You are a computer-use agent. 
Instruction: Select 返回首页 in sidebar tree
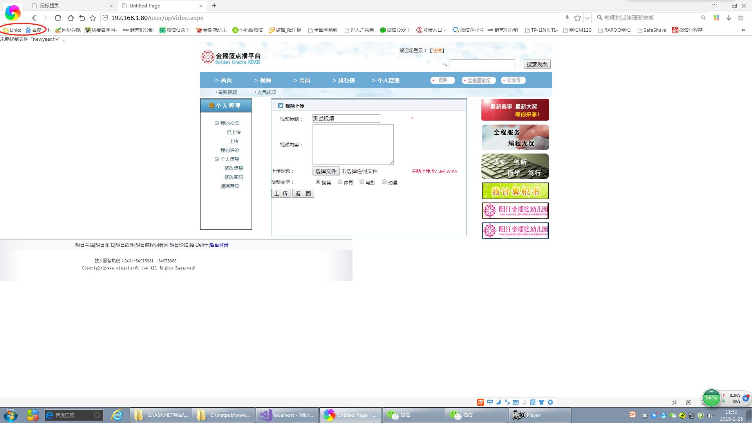pyautogui.click(x=230, y=186)
